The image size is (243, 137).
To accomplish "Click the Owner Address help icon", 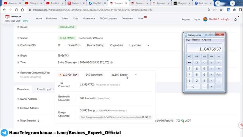I will pos(18,99).
